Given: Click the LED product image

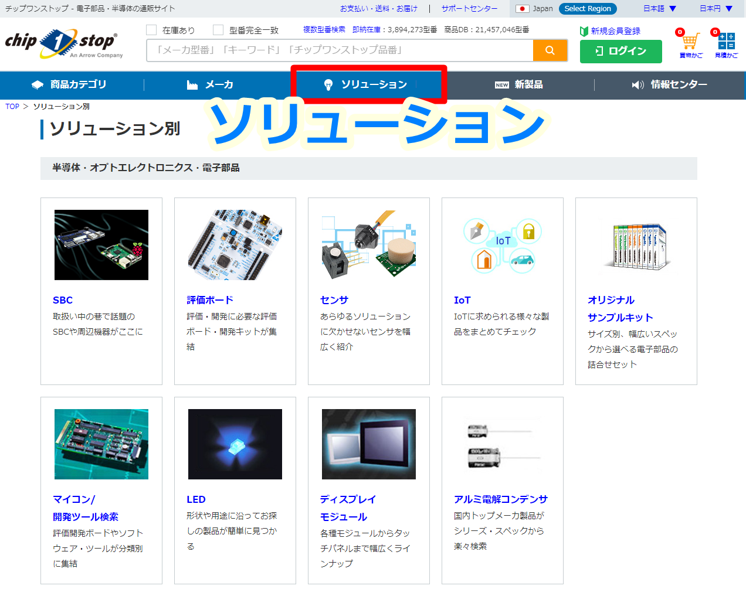Looking at the screenshot, I should (x=235, y=444).
